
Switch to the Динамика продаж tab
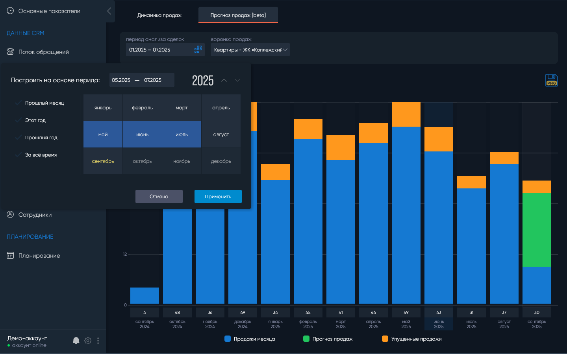(x=159, y=15)
